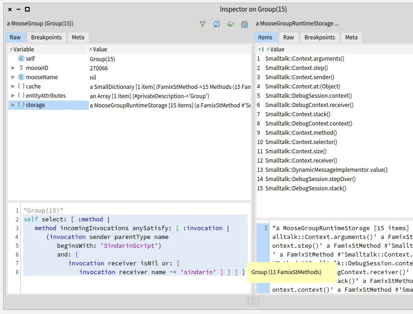Expand the mooseID variable row

click(13, 68)
